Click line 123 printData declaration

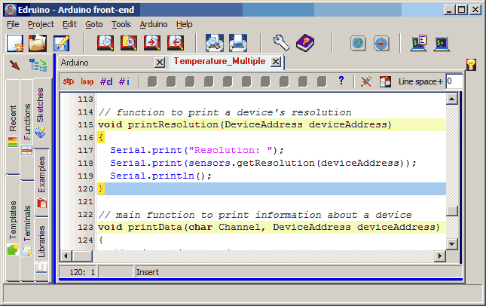269,228
